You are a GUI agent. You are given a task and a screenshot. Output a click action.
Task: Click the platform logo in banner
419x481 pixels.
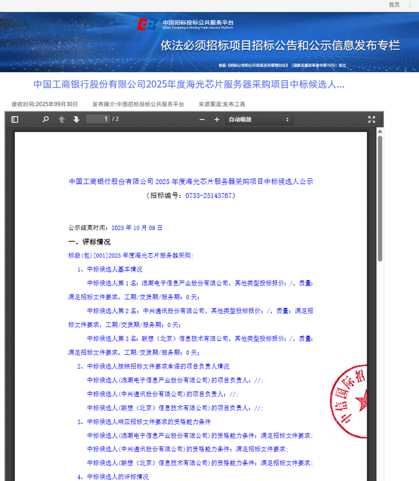[x=147, y=25]
